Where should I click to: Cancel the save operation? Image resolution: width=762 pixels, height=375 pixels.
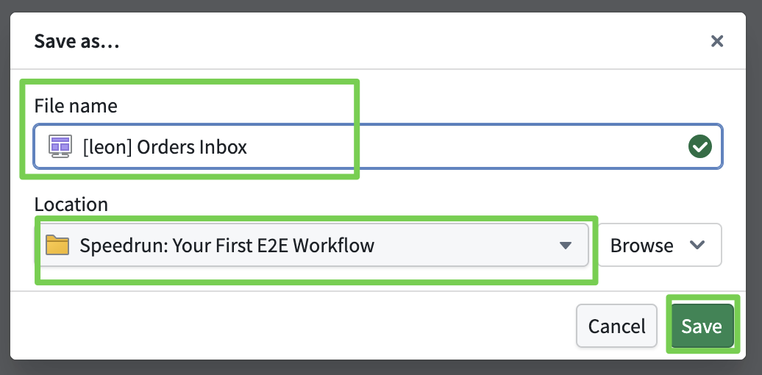click(616, 326)
